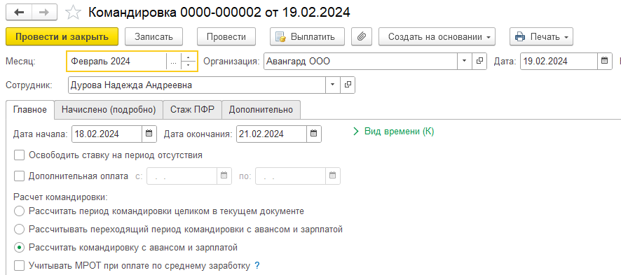Image resolution: width=621 pixels, height=275 pixels.
Task: Show help for МРОТ question mark
Action: tap(257, 265)
